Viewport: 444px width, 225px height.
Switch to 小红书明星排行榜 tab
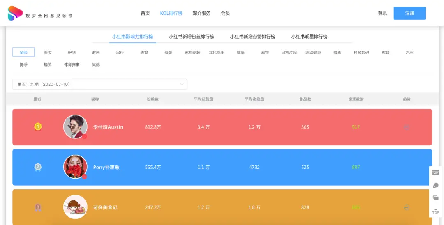309,37
